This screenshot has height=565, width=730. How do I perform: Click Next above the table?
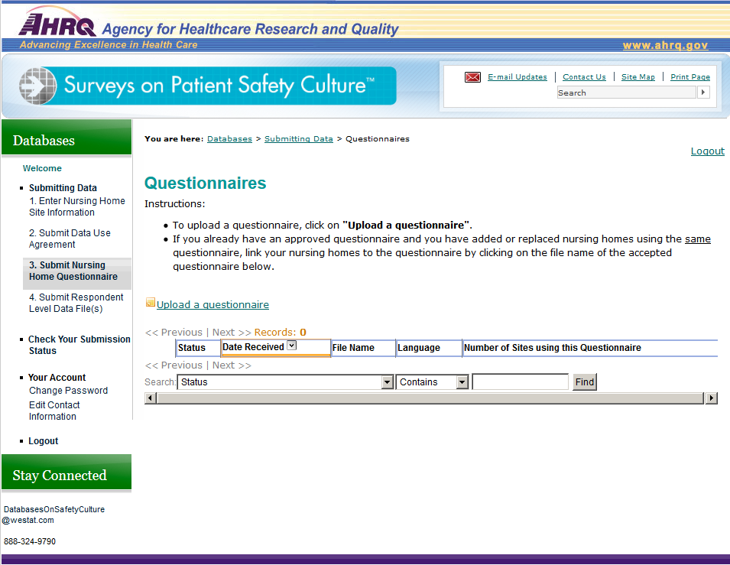click(232, 332)
